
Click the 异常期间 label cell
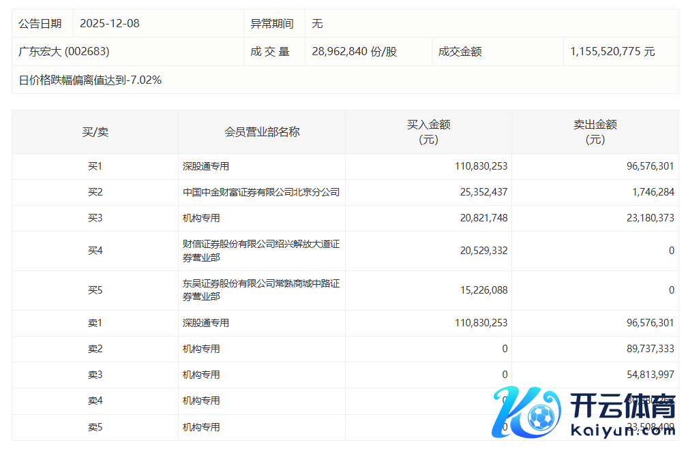click(x=272, y=24)
